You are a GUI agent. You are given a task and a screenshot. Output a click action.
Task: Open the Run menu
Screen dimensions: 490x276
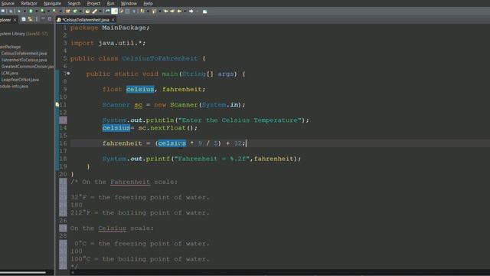point(110,3)
